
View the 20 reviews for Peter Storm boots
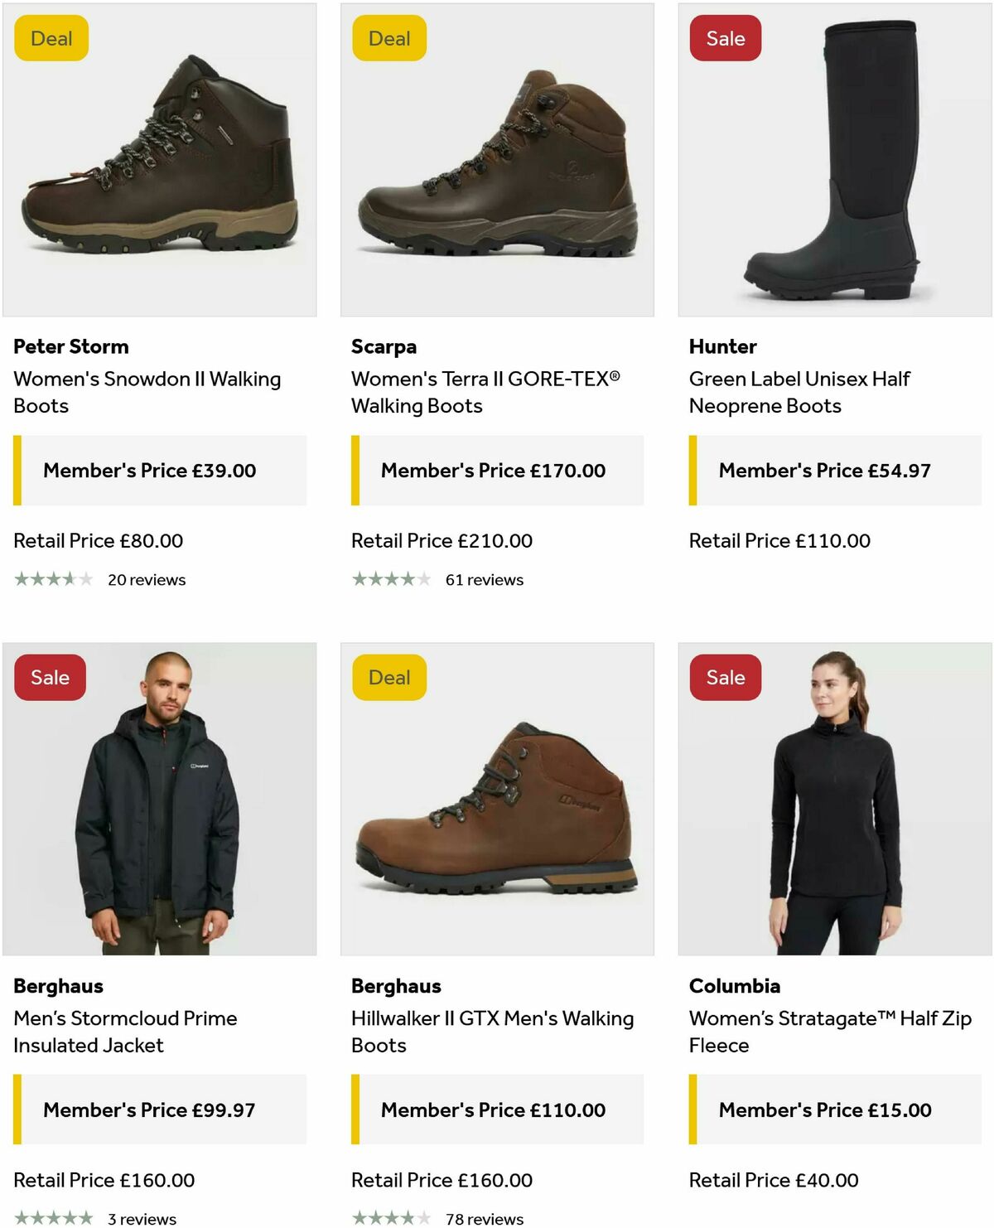pyautogui.click(x=147, y=580)
